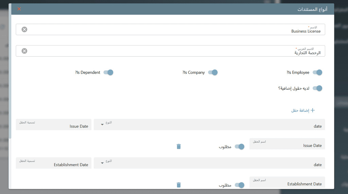
Task: Click the Is Employee? label text
Action: click(298, 72)
